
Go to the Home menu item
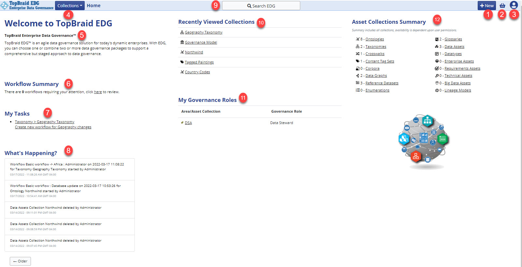tap(93, 6)
